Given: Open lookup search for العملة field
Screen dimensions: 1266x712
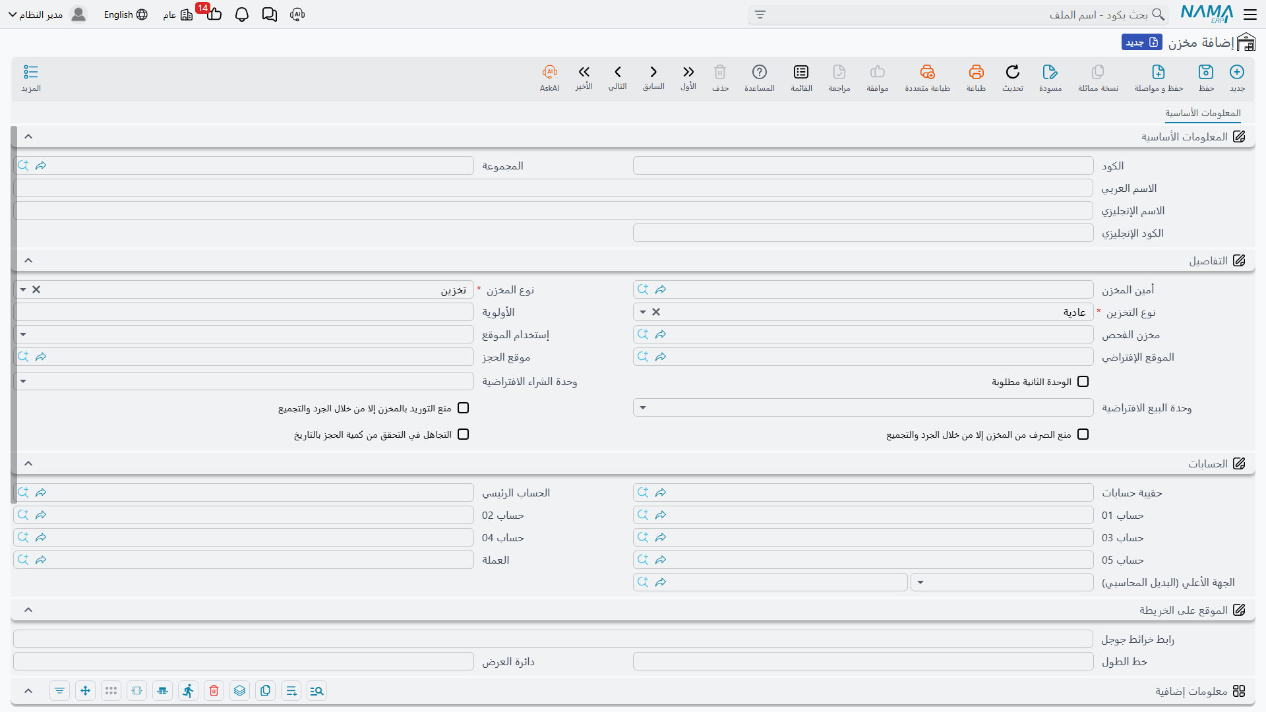Looking at the screenshot, I should (23, 560).
